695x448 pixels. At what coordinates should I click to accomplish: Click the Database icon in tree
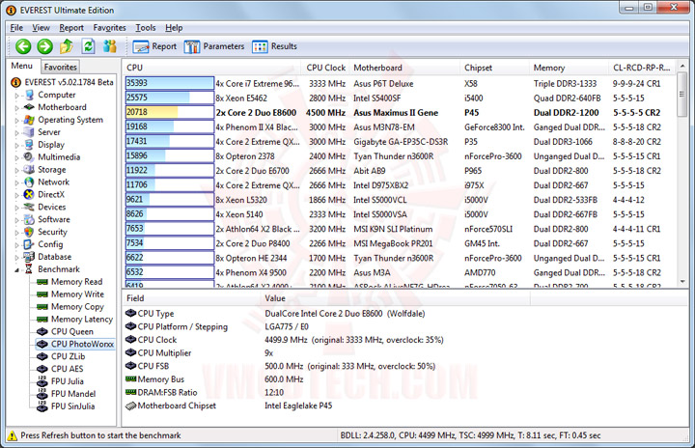pyautogui.click(x=29, y=257)
